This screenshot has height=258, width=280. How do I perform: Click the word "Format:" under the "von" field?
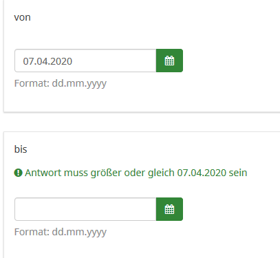pyautogui.click(x=32, y=83)
